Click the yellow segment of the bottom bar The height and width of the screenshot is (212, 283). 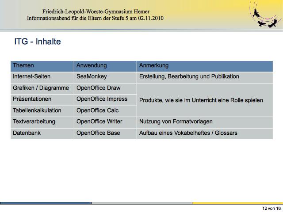[x=237, y=203]
